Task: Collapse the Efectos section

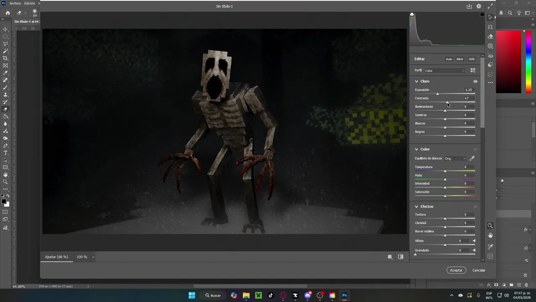Action: point(417,207)
